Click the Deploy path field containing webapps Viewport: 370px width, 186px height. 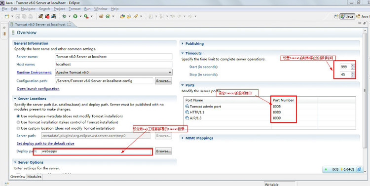[x=96, y=151]
